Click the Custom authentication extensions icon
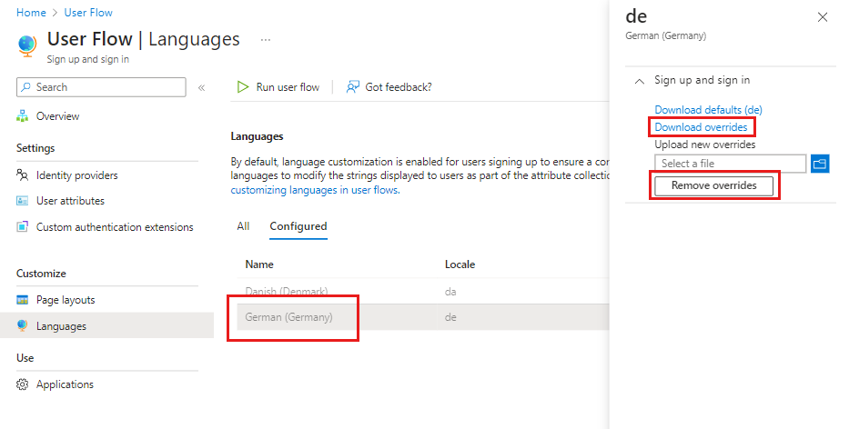The width and height of the screenshot is (849, 429). [22, 226]
